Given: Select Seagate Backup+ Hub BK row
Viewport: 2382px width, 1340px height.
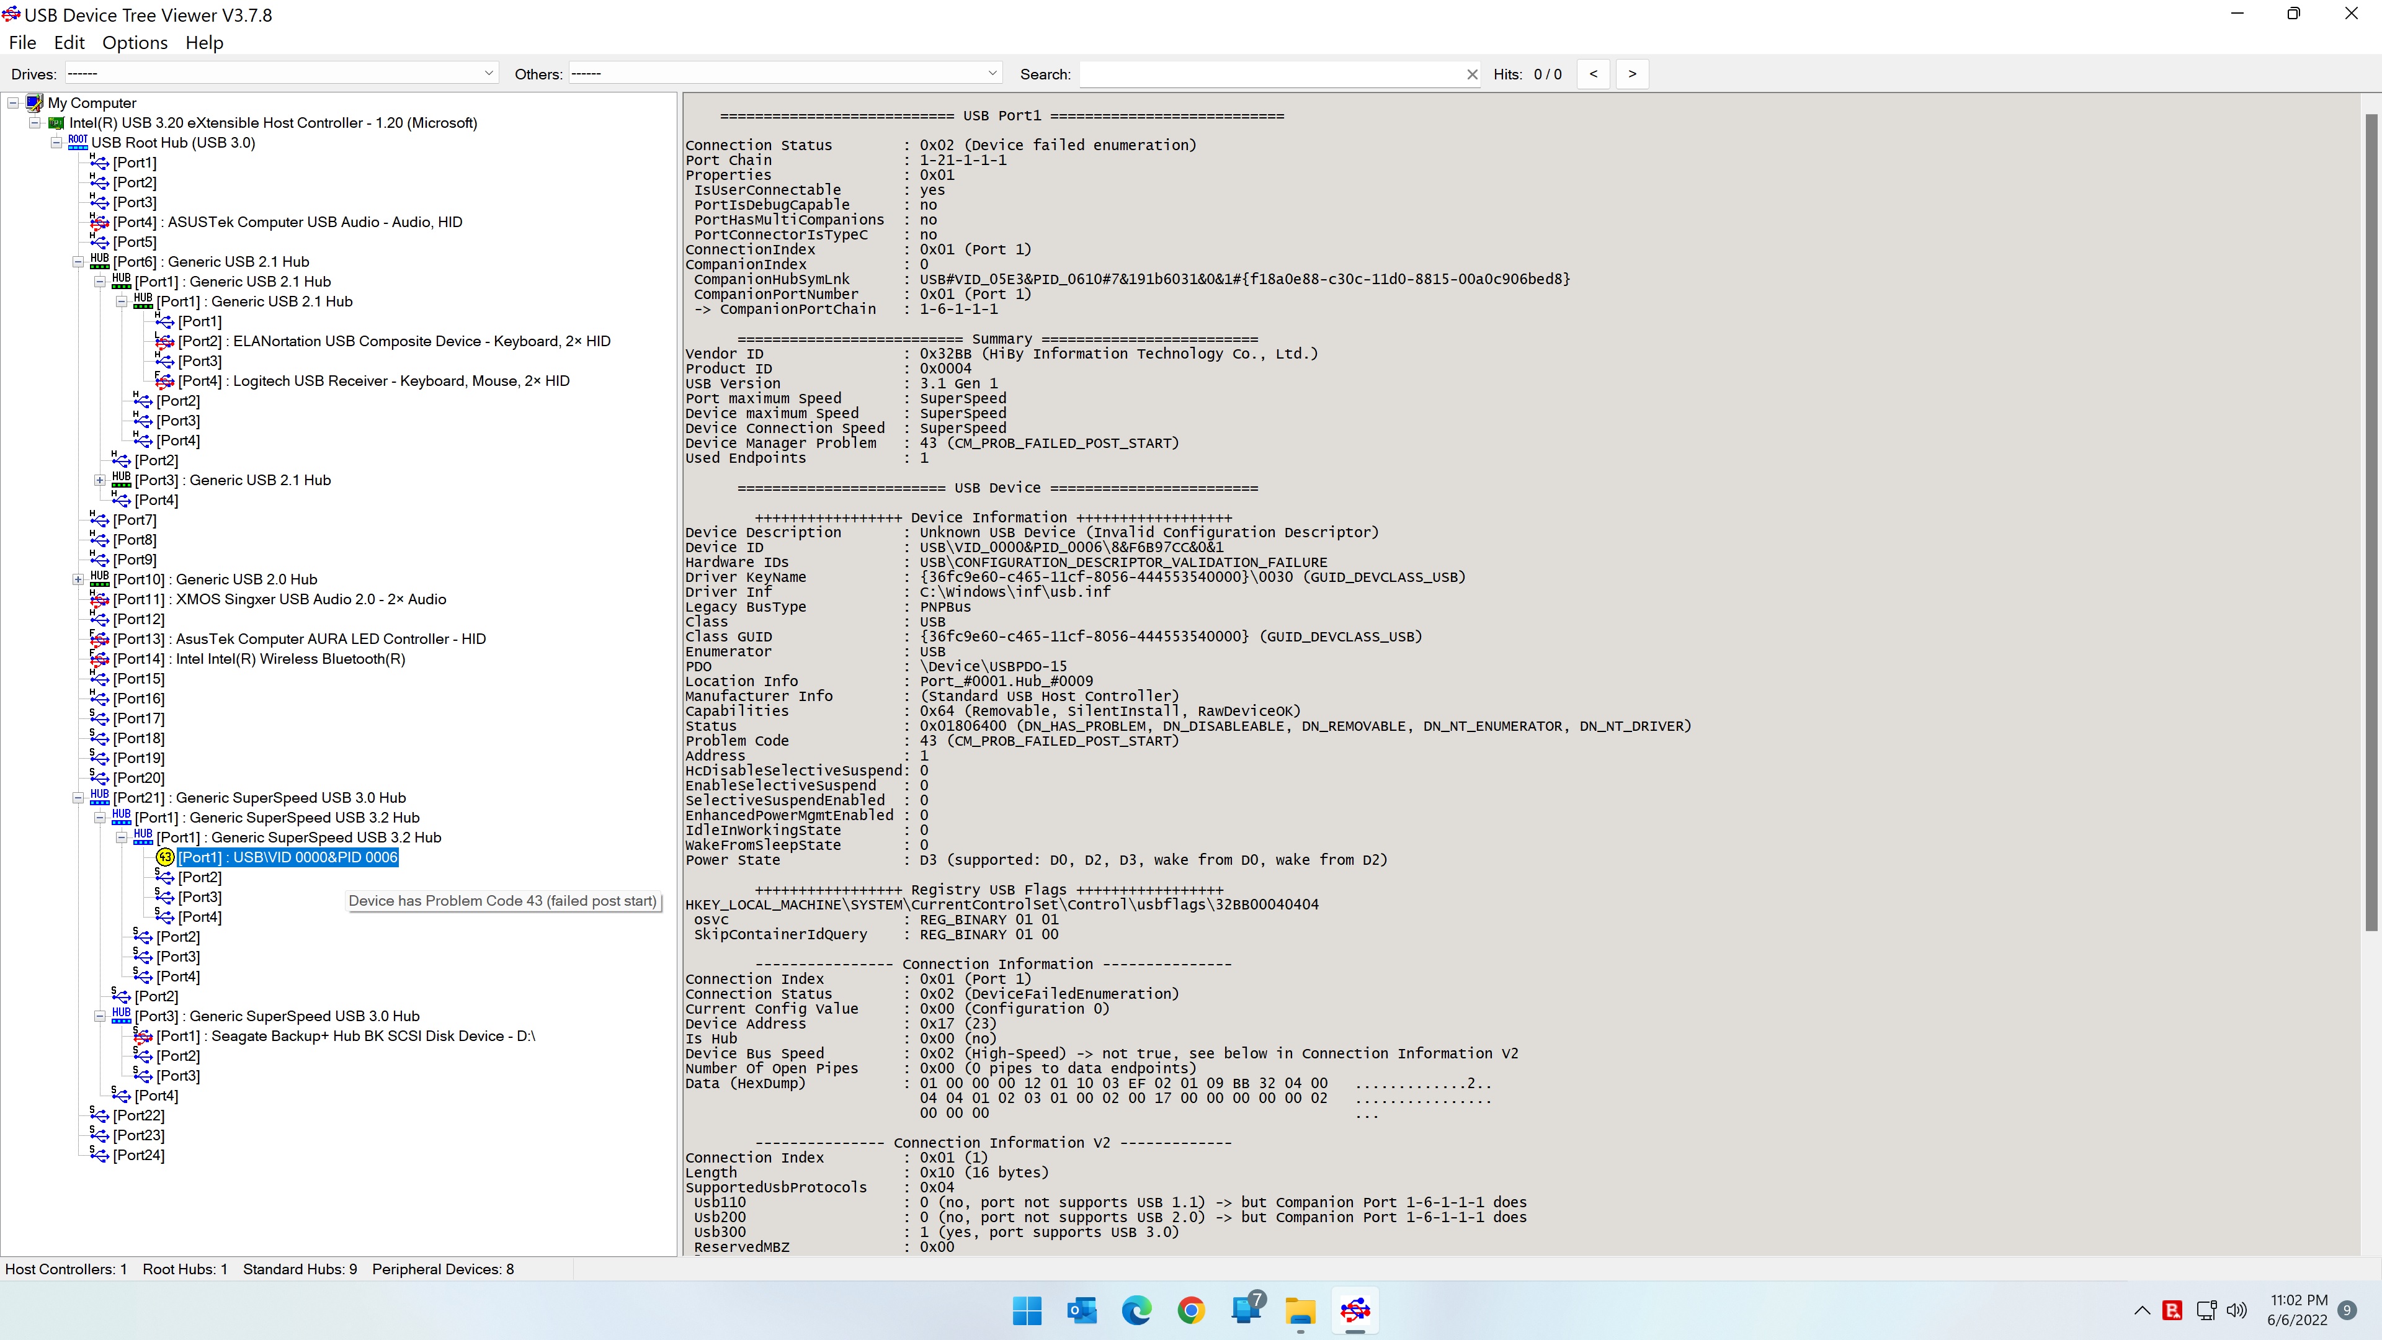Looking at the screenshot, I should coord(346,1036).
